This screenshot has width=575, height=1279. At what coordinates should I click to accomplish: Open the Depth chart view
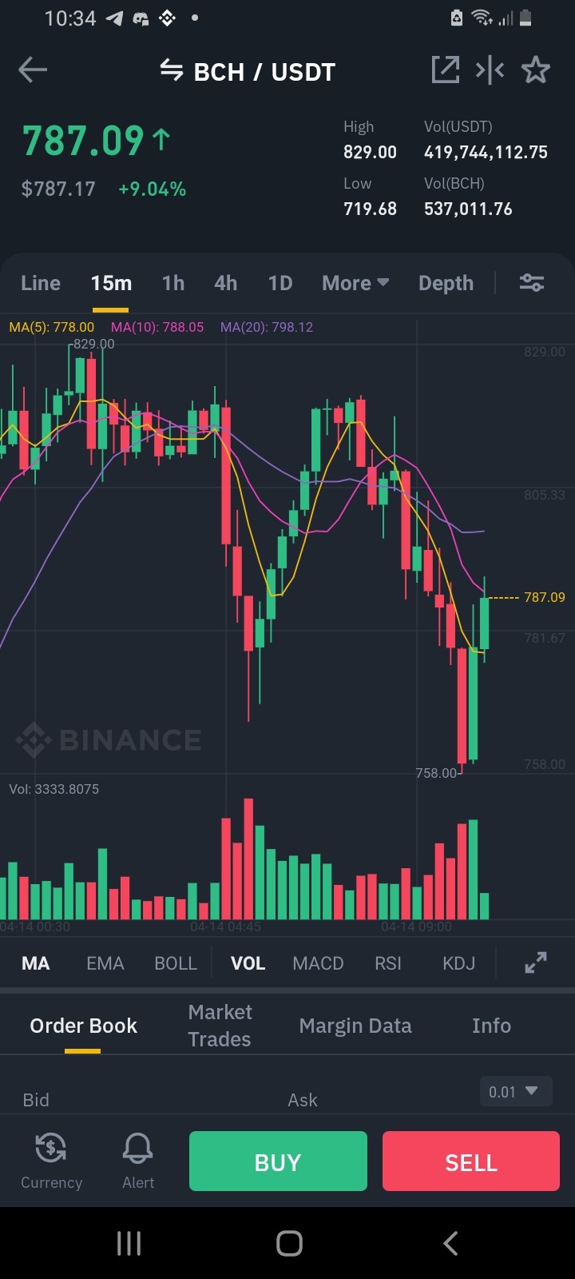[446, 283]
